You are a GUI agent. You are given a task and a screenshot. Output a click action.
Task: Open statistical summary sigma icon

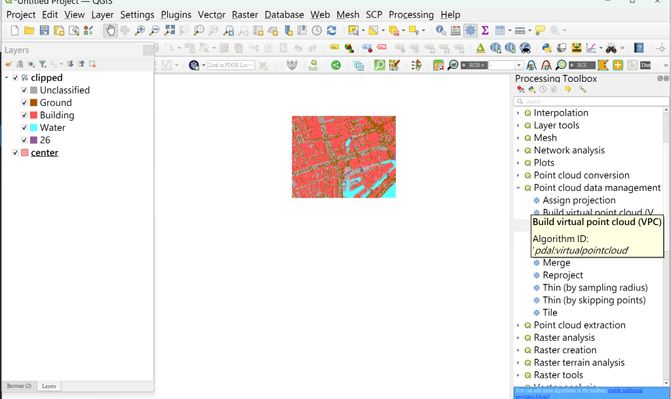[485, 30]
